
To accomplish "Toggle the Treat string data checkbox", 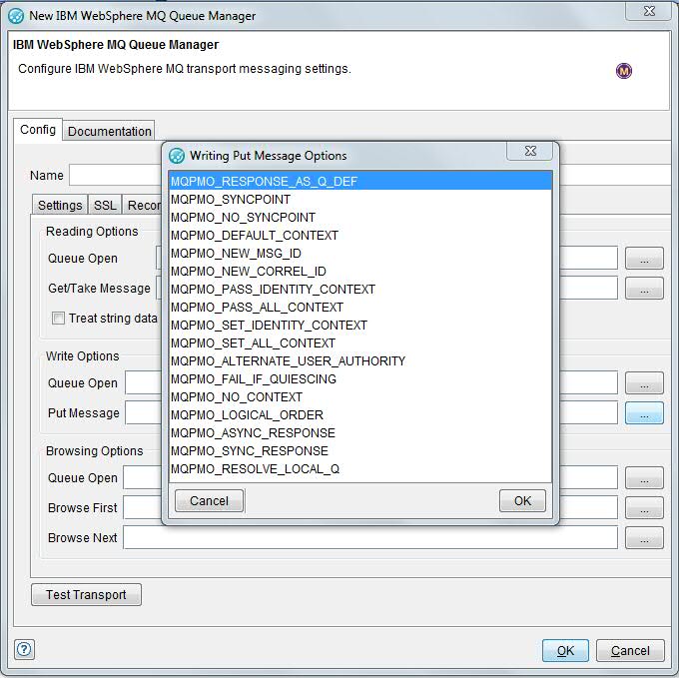I will click(x=58, y=319).
